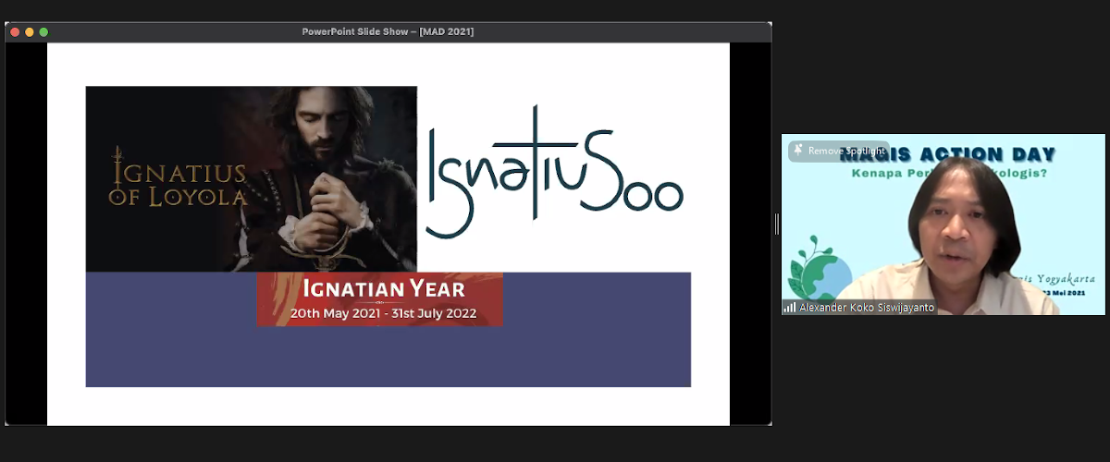Click the signal strength icon beside Alexander's name
This screenshot has height=462, width=1110.
(791, 308)
